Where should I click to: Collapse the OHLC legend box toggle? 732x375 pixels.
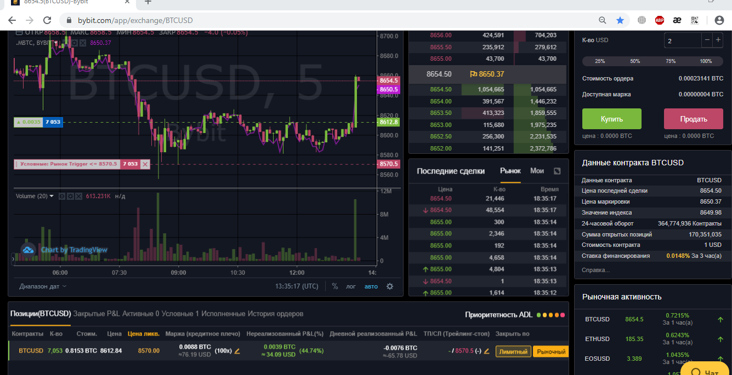click(x=19, y=32)
